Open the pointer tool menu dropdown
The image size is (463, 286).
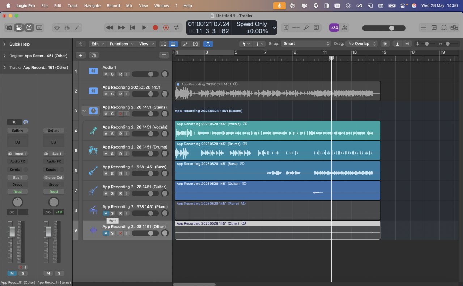(x=246, y=44)
